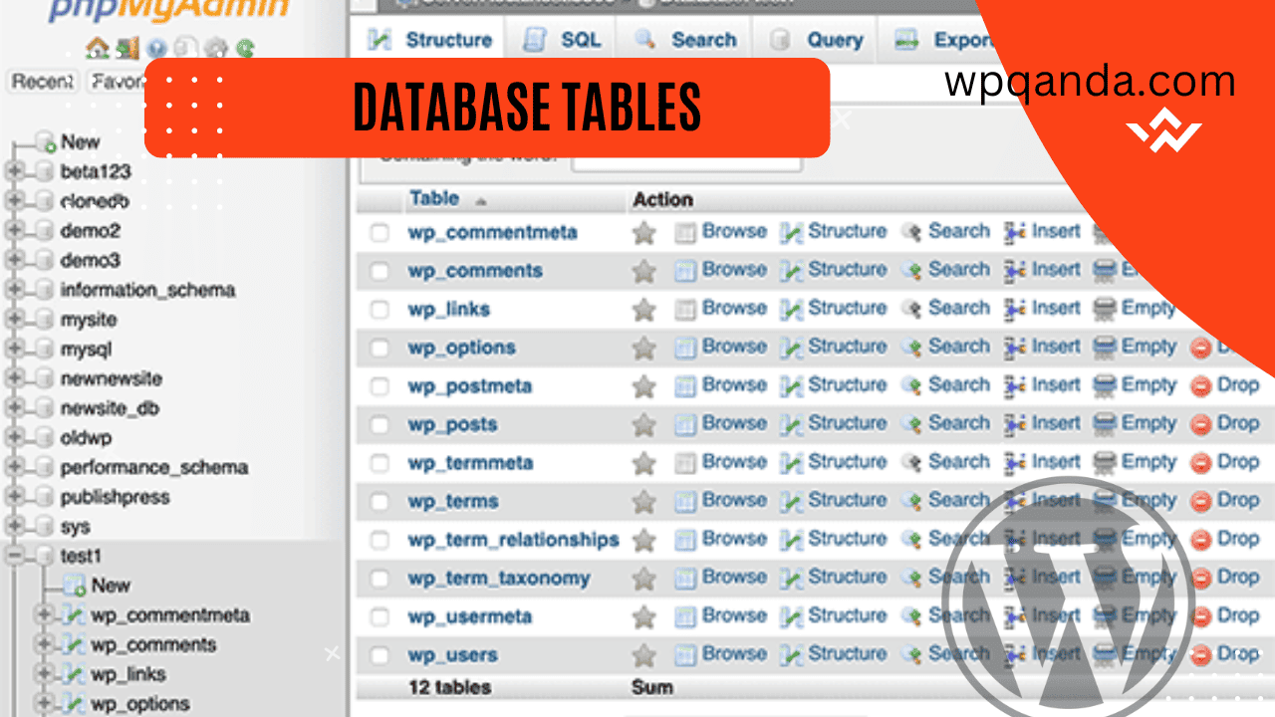Tick the wp_term_relationships row checkbox
Screen dimensions: 1275x717
tap(380, 539)
